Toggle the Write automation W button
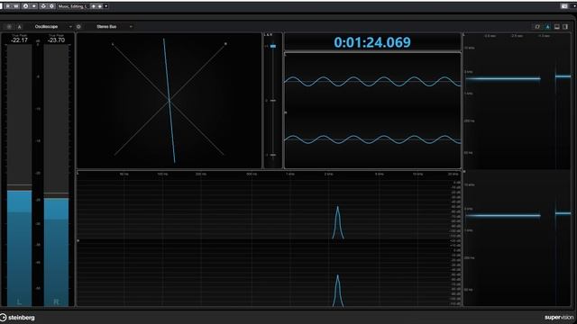This screenshot has height=324, width=577. [16, 6]
